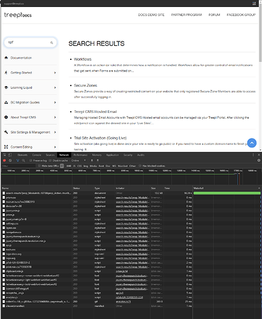The image size is (262, 319).
Task: Activate the inspect element picker icon
Action: point(4,155)
